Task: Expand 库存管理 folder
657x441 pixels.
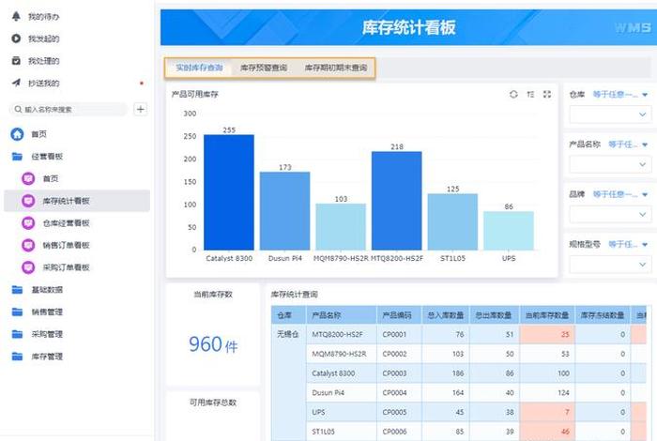Action: tap(77, 357)
